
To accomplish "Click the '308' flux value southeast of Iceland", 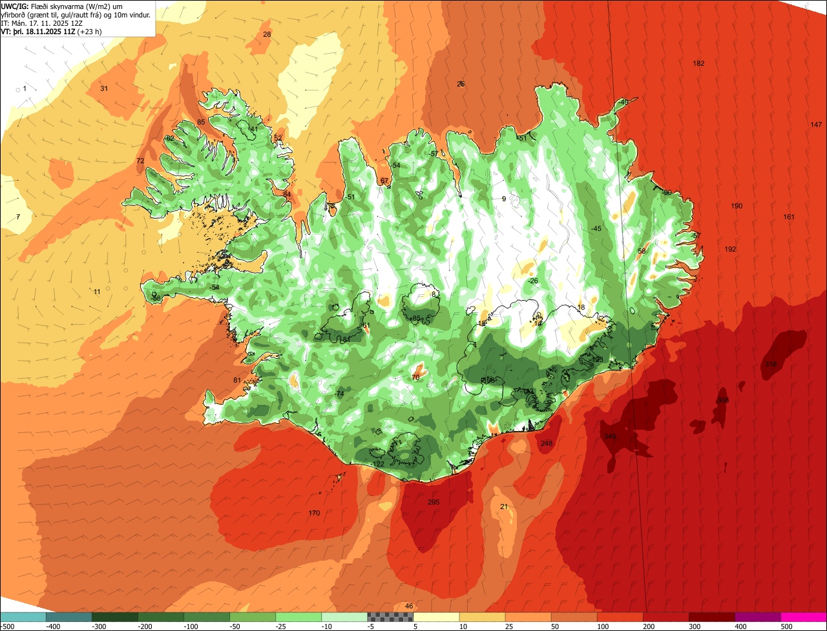I will 722,400.
